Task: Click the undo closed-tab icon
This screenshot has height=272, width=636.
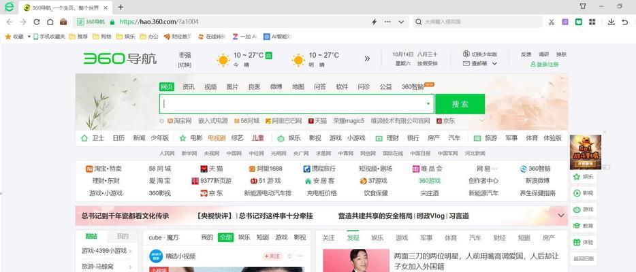Action: click(x=624, y=22)
